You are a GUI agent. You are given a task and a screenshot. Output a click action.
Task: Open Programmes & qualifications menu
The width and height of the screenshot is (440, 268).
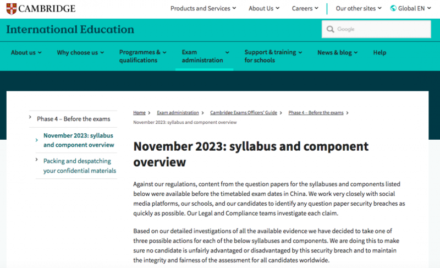tap(143, 56)
